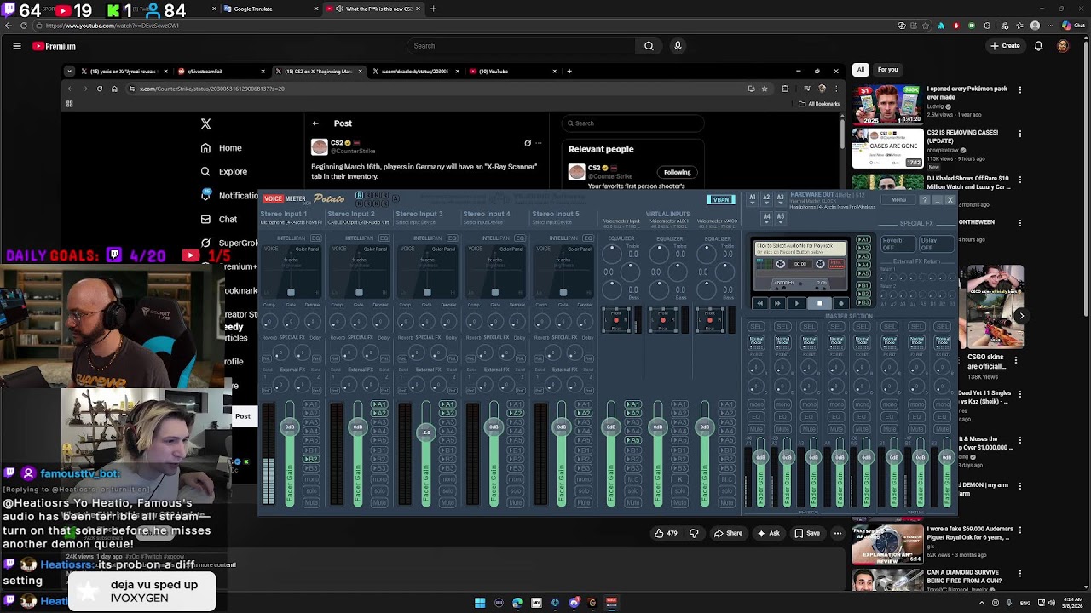
Task: Open the Windows Start menu
Action: click(480, 603)
